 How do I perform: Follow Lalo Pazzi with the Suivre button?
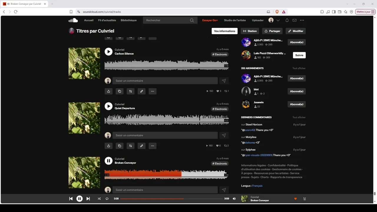click(x=299, y=55)
